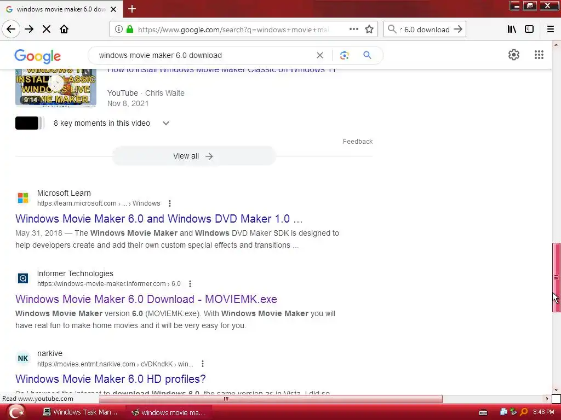Open the Google apps grid

pyautogui.click(x=539, y=55)
